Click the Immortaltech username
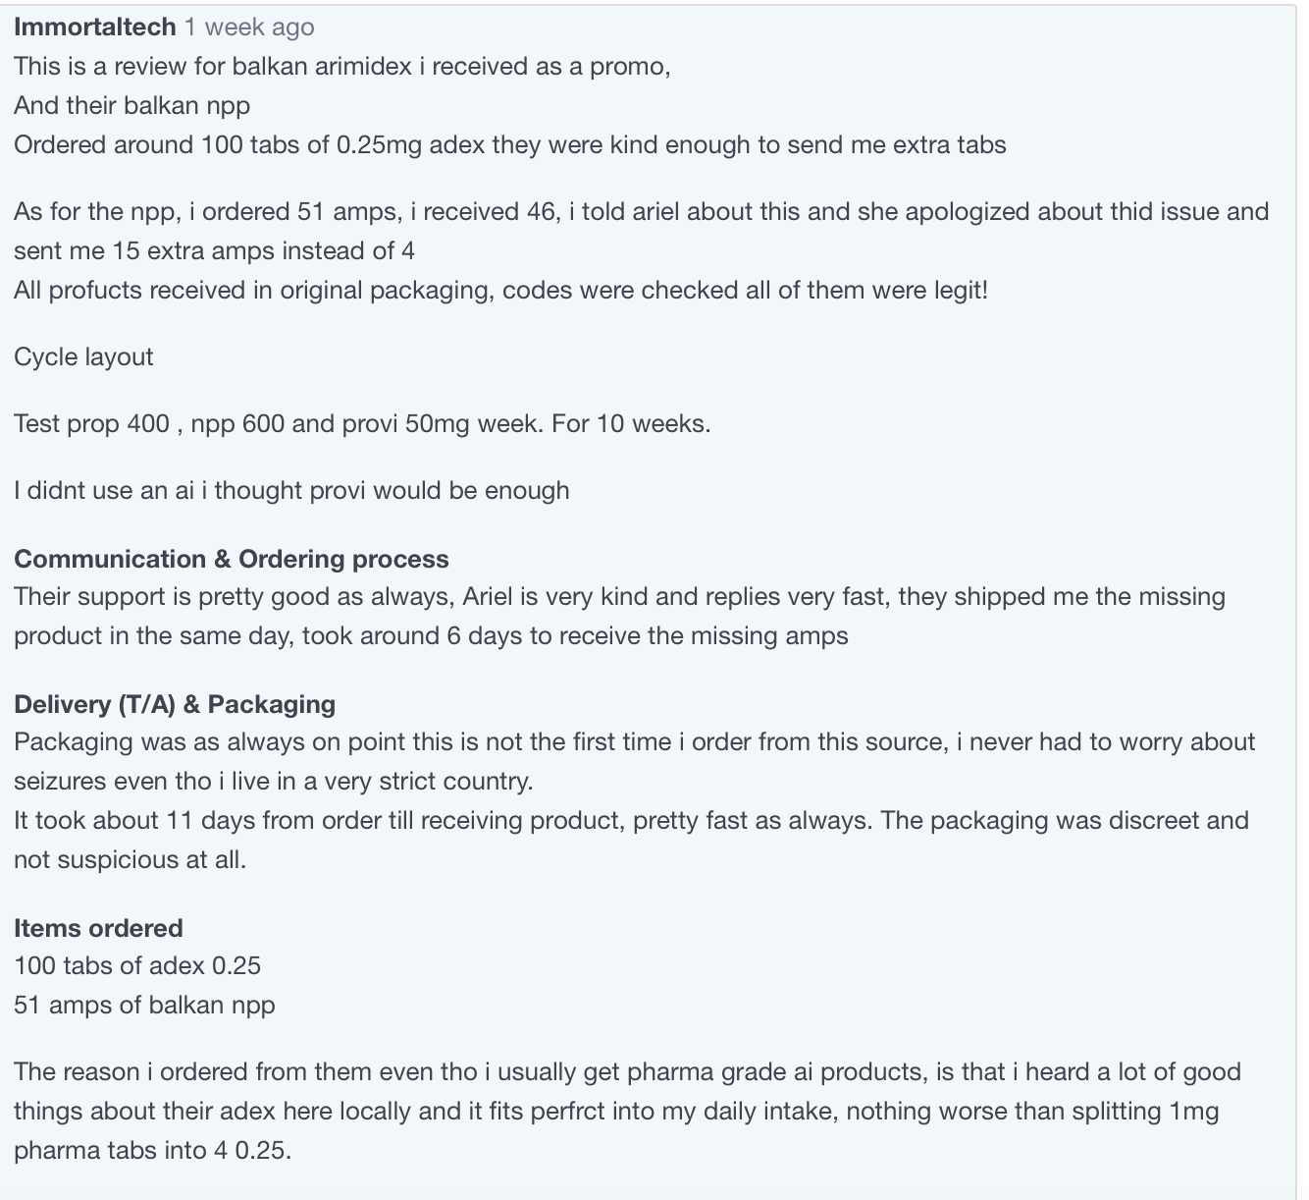This screenshot has height=1200, width=1309. point(94,27)
